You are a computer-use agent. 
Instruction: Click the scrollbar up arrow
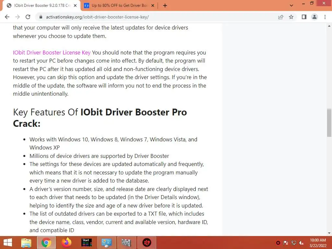coord(329,26)
